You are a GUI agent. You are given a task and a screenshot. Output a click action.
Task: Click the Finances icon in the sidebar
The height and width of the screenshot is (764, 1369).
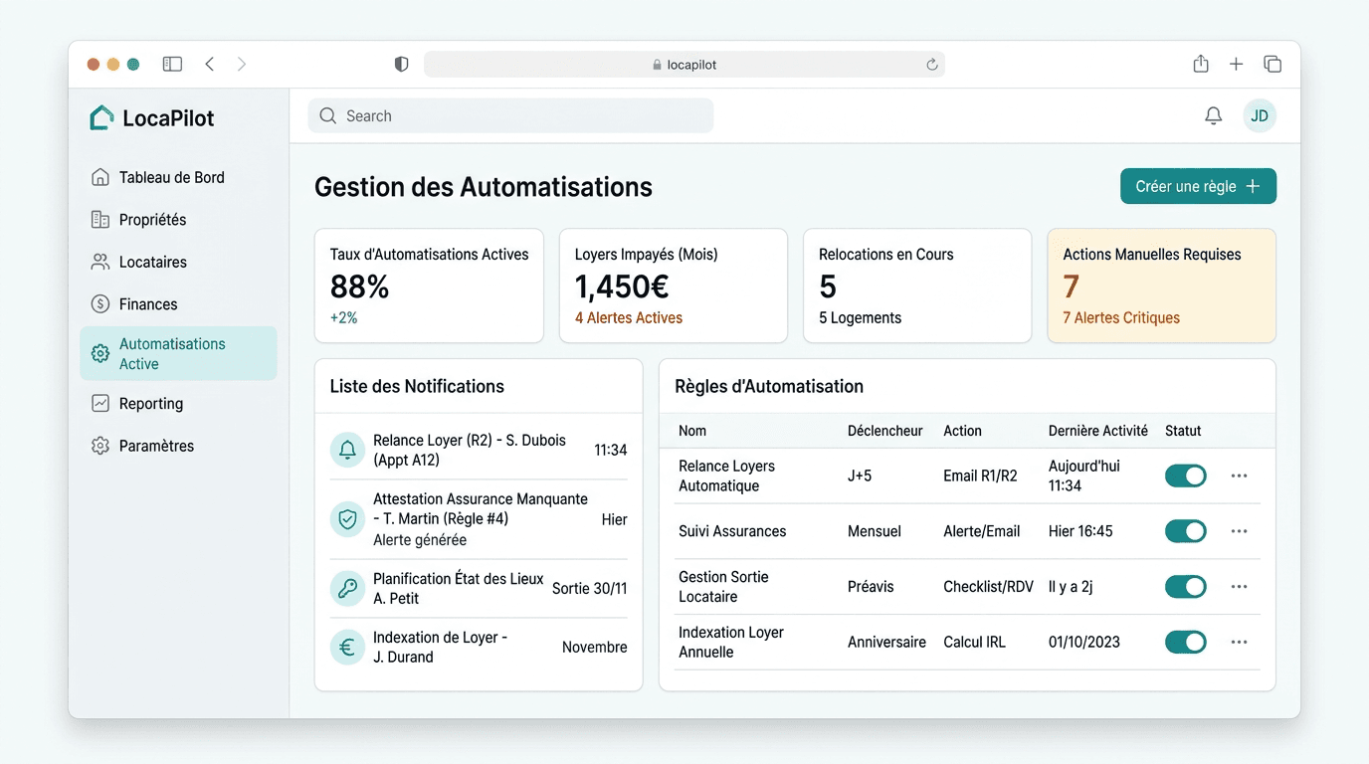pyautogui.click(x=99, y=303)
